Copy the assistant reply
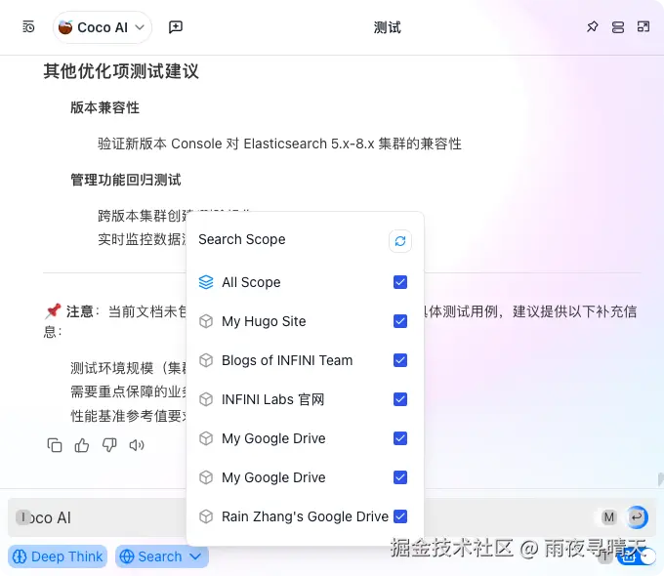664x576 pixels. 55,445
